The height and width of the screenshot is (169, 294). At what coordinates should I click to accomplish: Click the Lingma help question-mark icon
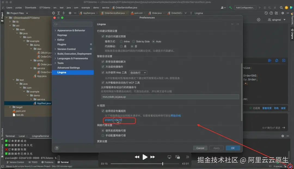[271, 13]
